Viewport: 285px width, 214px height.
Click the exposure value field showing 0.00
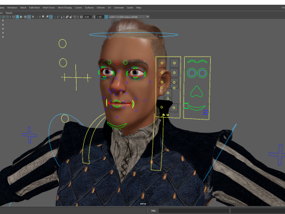point(87,17)
